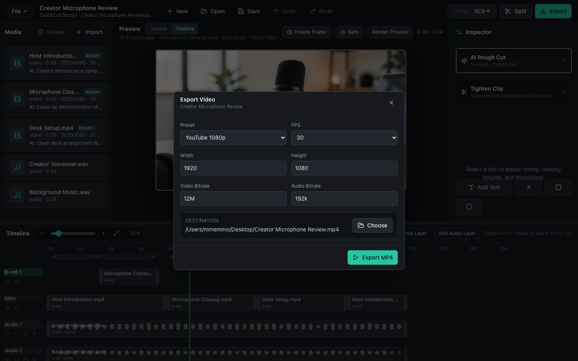Click Save in the top toolbar

[249, 11]
